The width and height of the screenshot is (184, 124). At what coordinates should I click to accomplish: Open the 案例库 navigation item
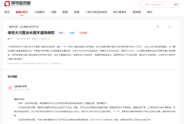(x=137, y=12)
